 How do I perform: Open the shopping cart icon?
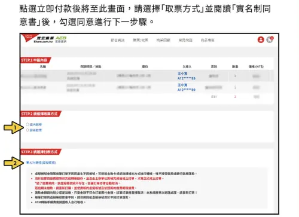(270, 39)
